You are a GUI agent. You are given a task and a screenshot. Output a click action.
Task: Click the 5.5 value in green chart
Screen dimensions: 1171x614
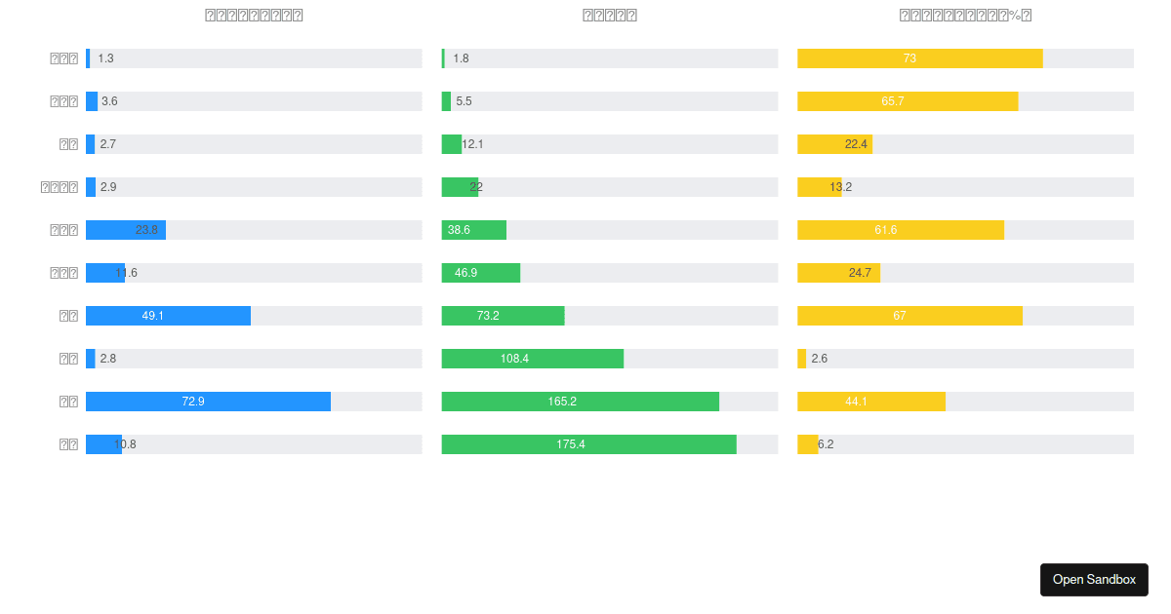pos(464,101)
